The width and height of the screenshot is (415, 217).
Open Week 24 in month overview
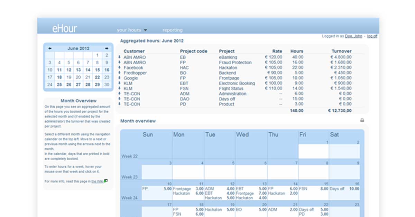[129, 198]
